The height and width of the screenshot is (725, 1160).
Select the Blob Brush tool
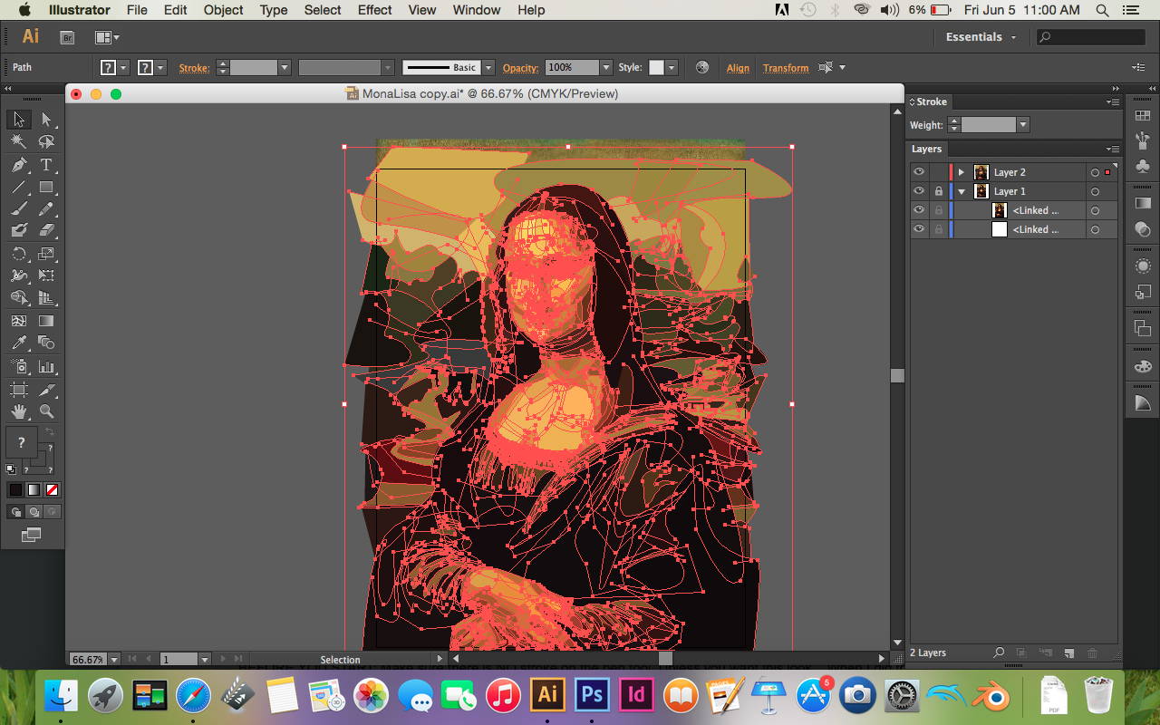18,231
